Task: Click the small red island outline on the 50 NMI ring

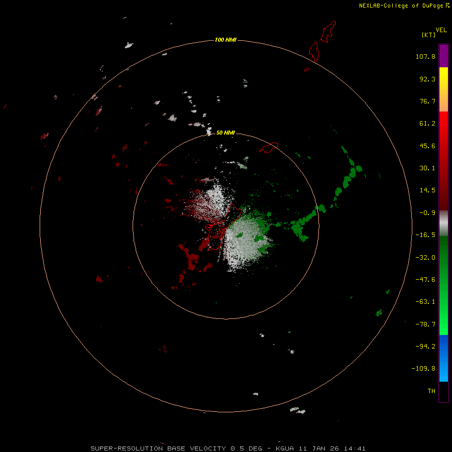Action: (x=269, y=148)
